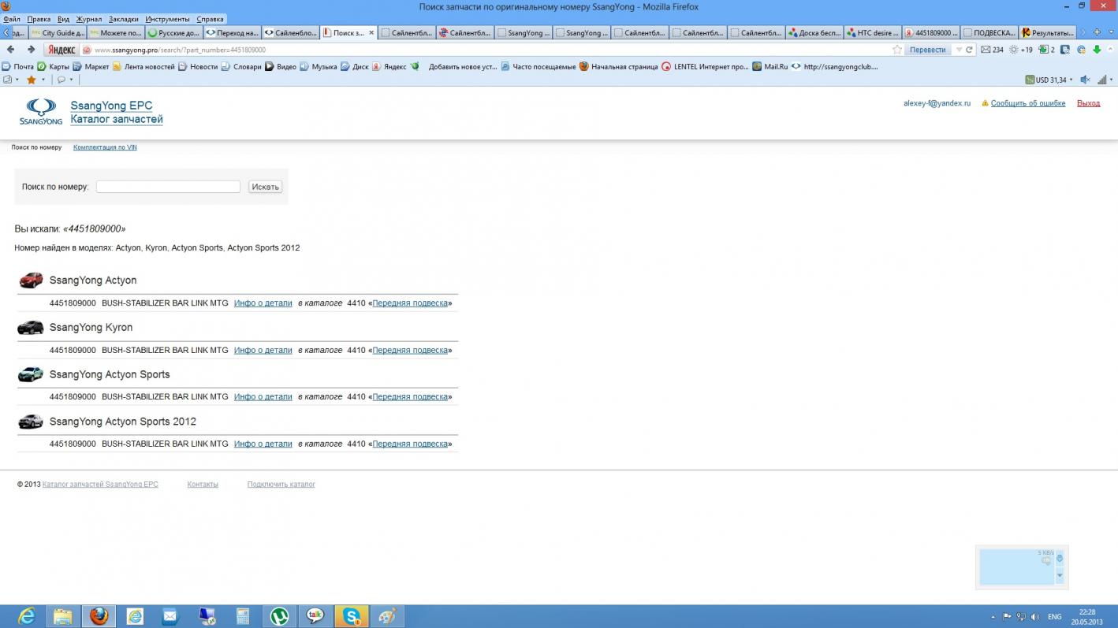Open the Закладки menu
This screenshot has width=1118, height=628.
[124, 19]
